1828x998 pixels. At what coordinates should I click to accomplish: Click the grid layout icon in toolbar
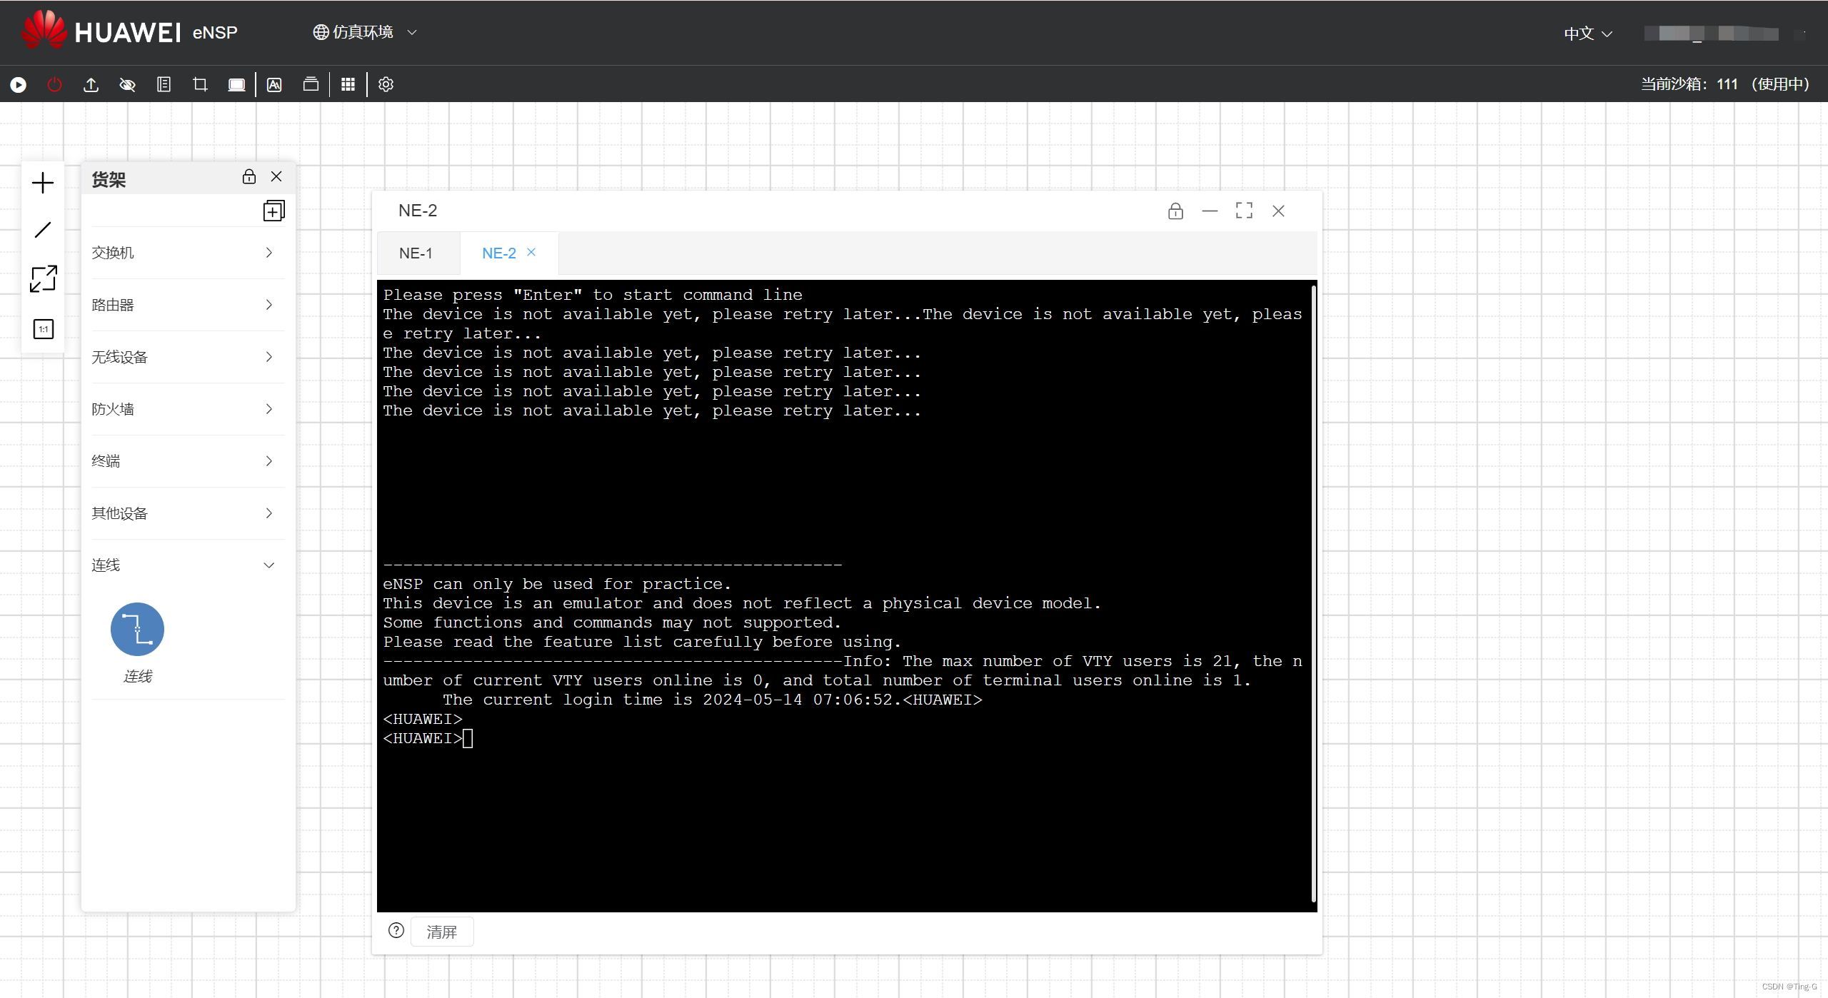(x=348, y=85)
